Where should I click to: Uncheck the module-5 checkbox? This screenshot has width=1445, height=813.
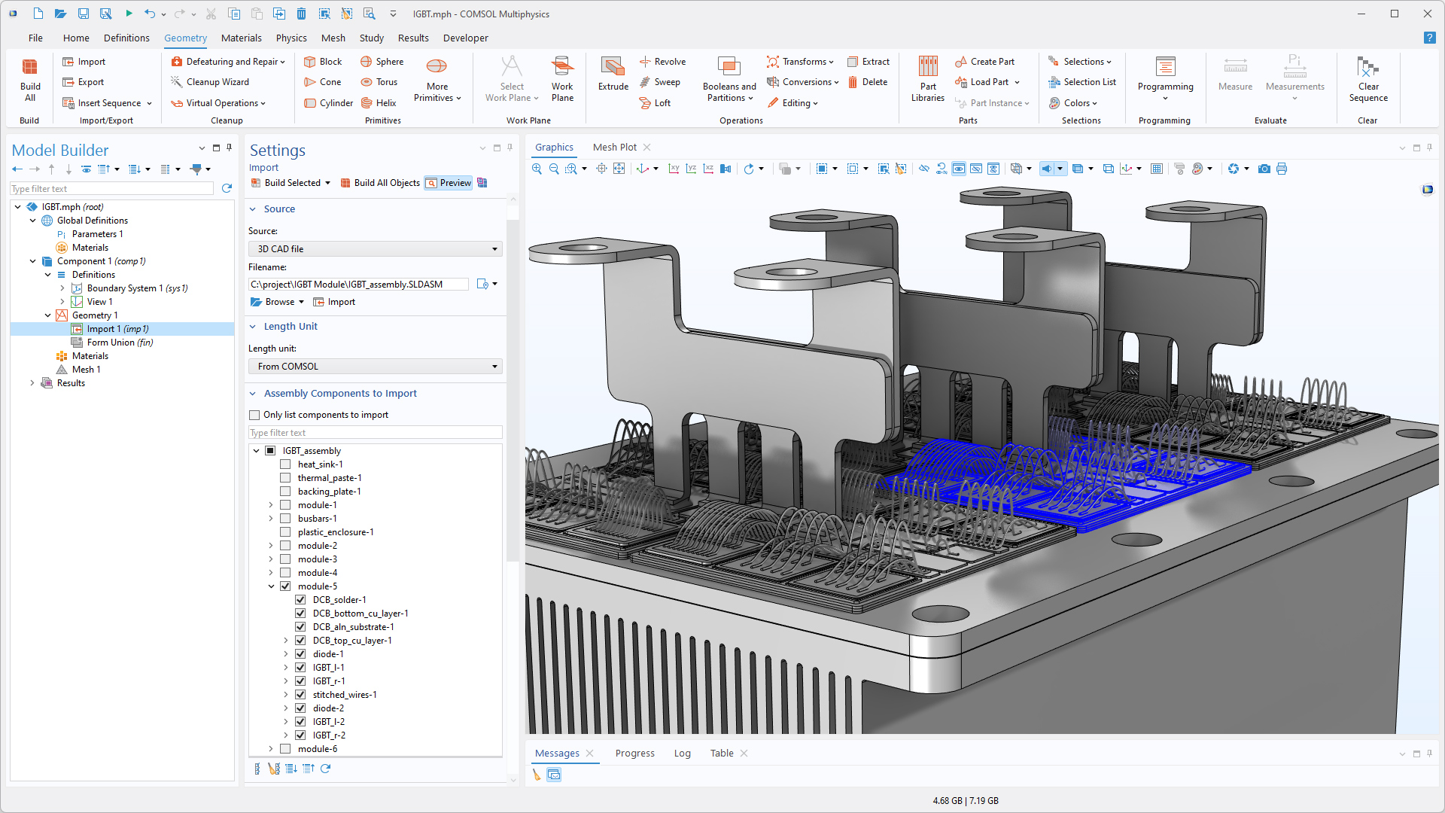pos(285,586)
